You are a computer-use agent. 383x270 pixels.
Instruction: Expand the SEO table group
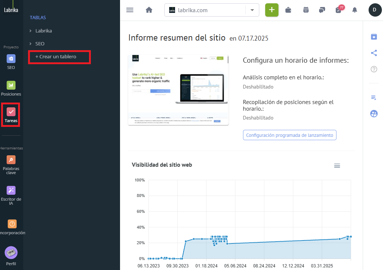(31, 44)
